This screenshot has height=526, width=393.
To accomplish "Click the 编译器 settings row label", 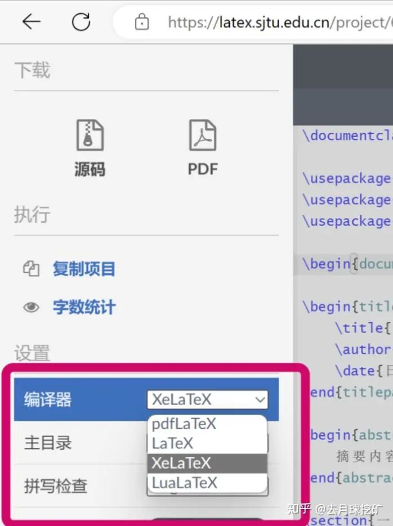I will click(48, 399).
